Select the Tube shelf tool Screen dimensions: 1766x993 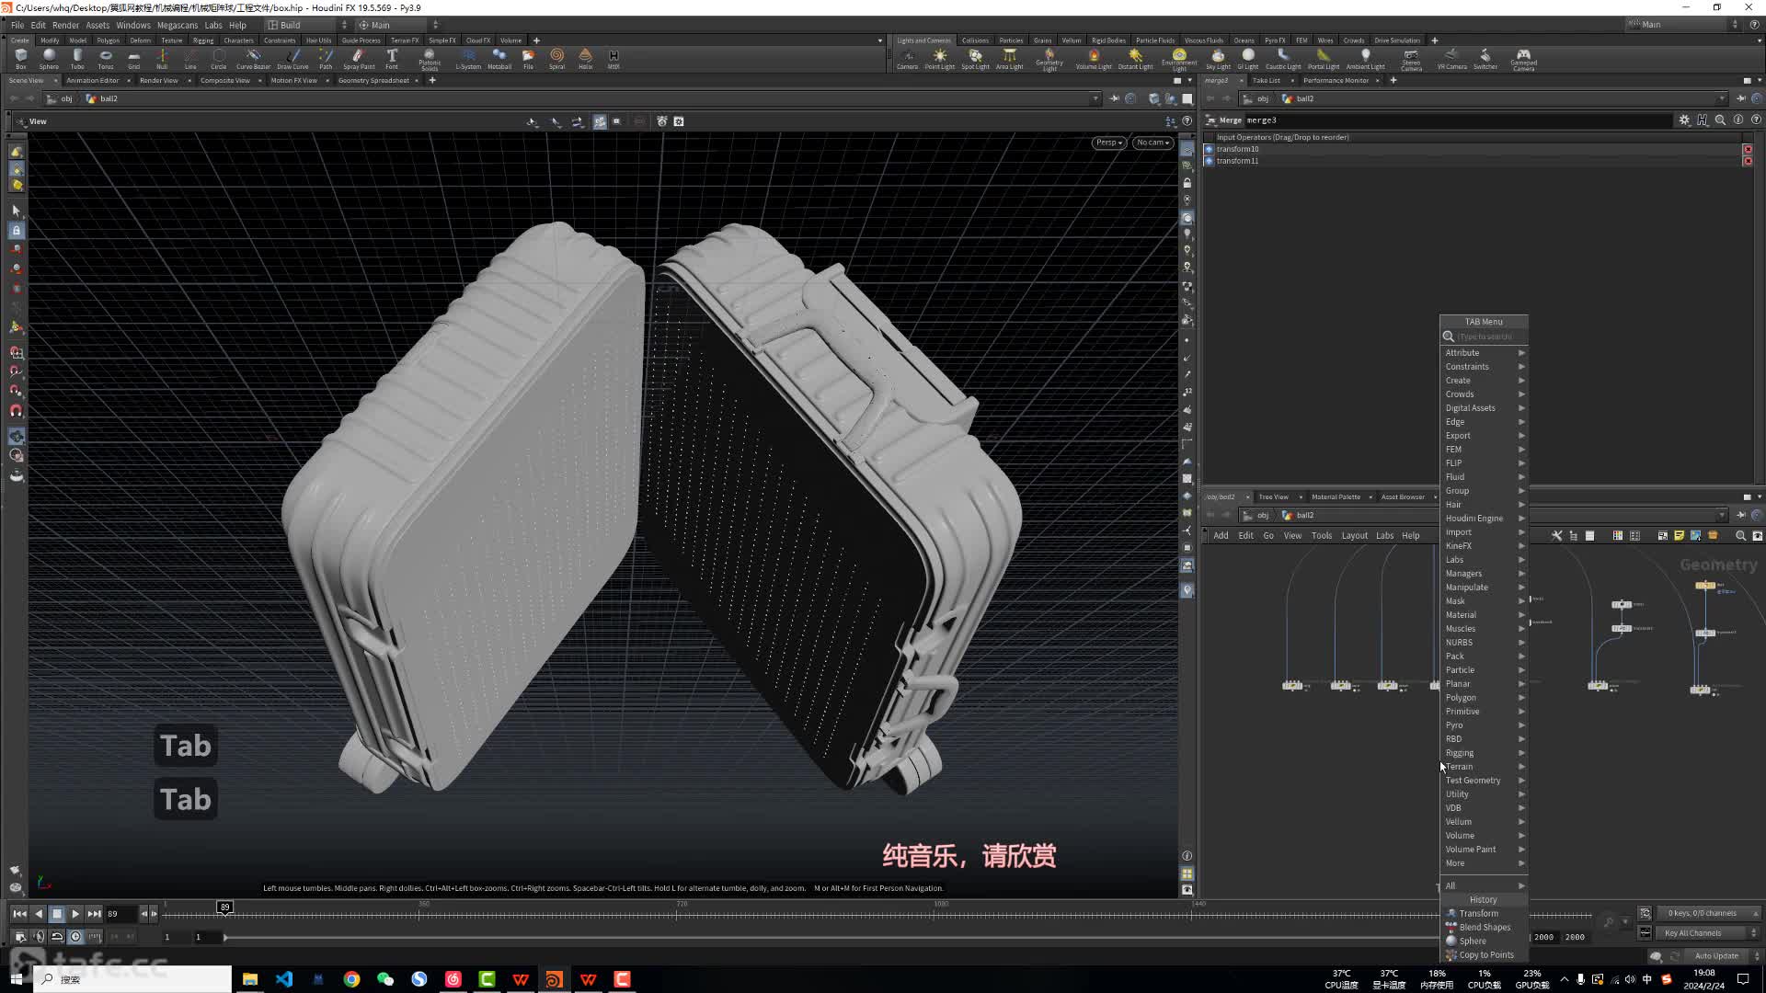click(77, 59)
